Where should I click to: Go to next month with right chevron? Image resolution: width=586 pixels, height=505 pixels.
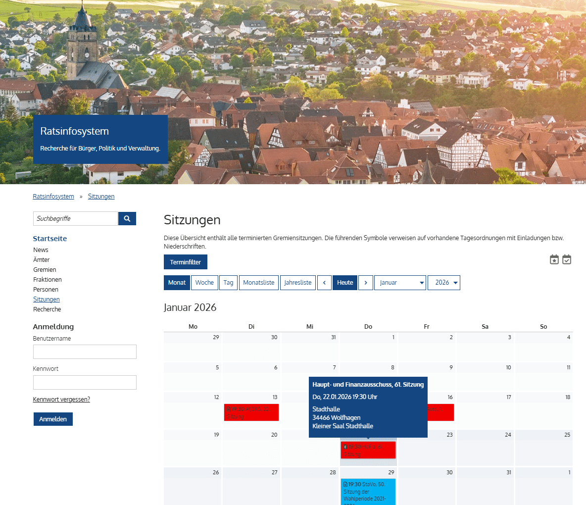coord(365,283)
